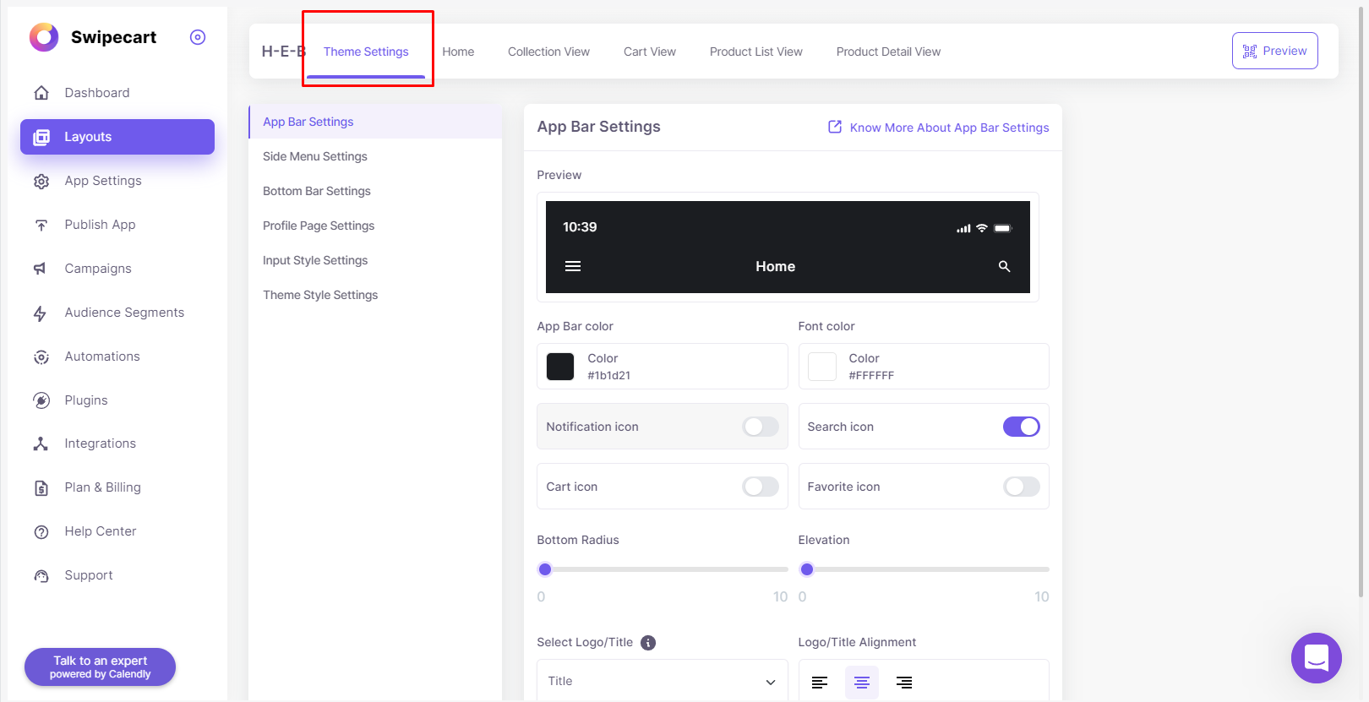
Task: Turn on the Cart icon toggle
Action: (760, 487)
